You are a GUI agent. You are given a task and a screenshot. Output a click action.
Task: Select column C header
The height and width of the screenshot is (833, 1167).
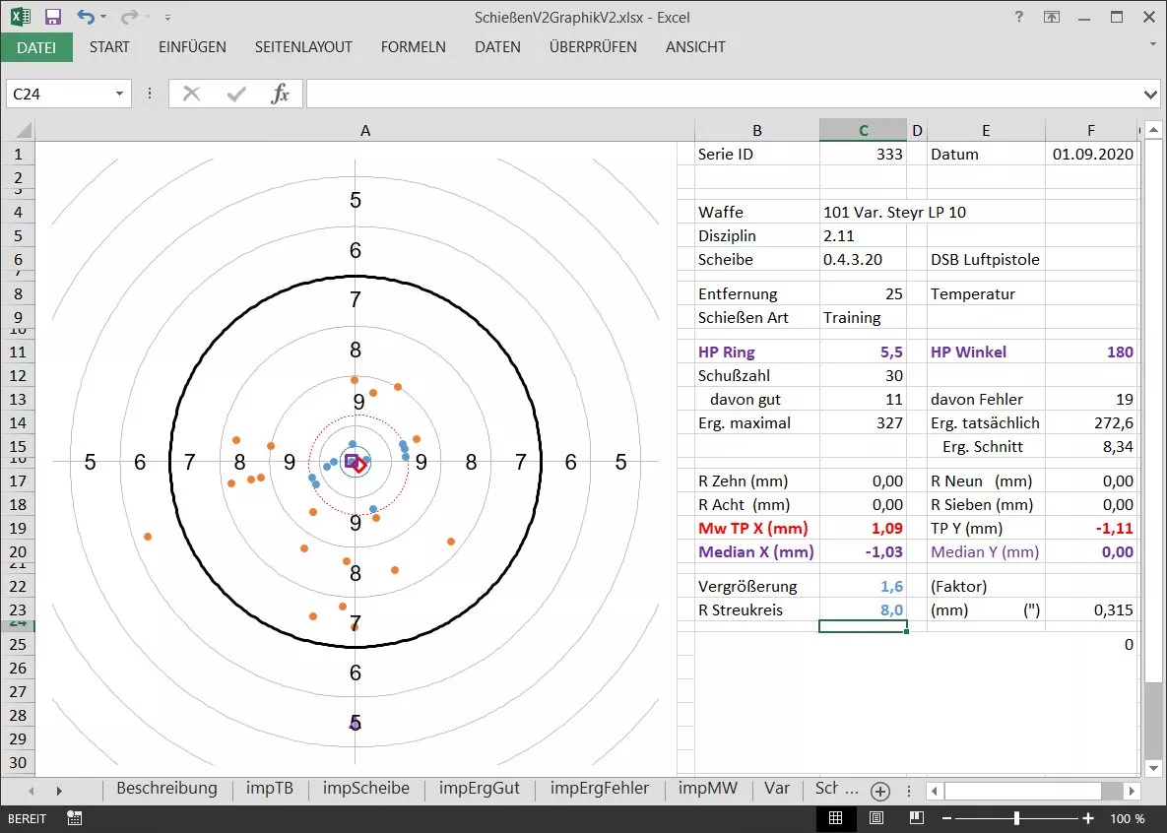coord(863,130)
